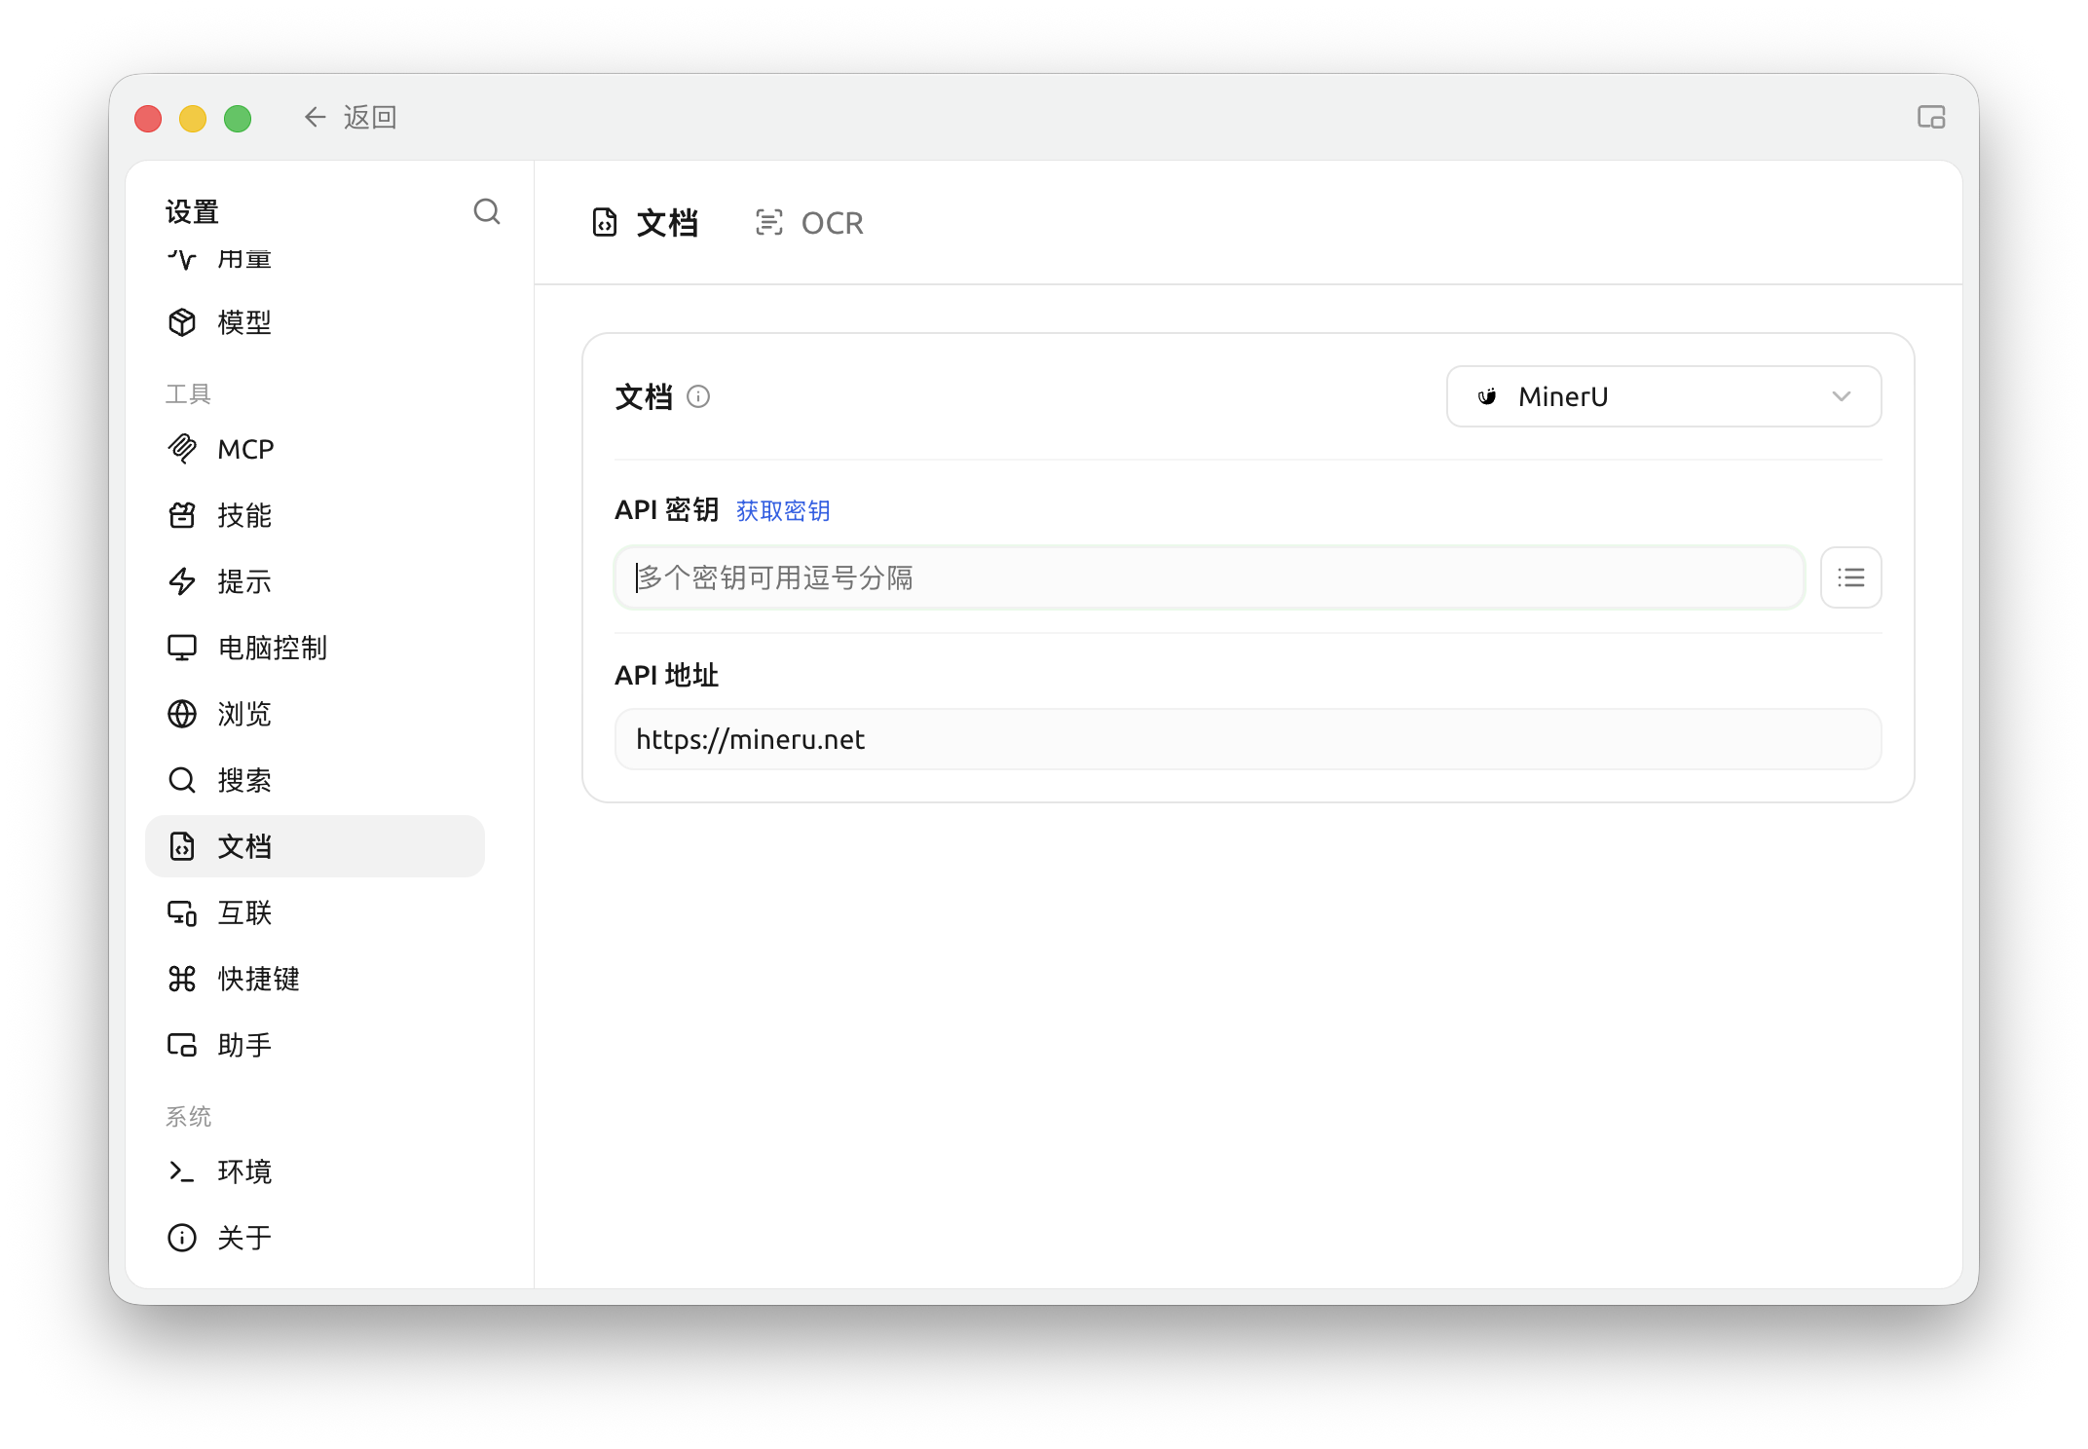Click the 工具 section label
2088x1449 pixels.
188,393
